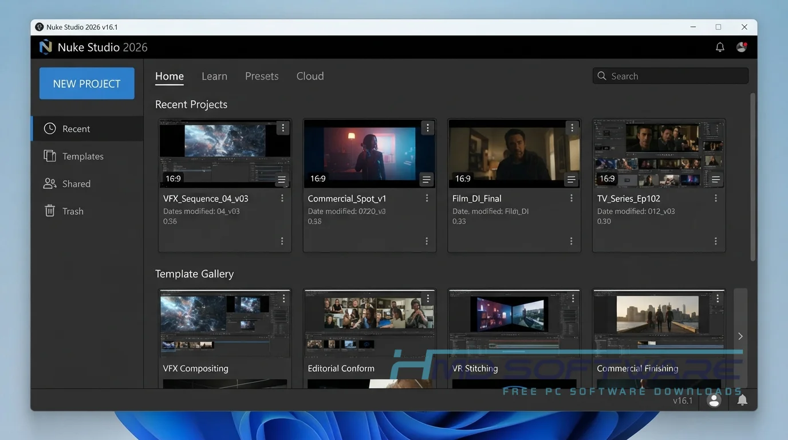Open options menu beside Commercial_Spot_v1 title
The width and height of the screenshot is (788, 440).
tap(427, 198)
